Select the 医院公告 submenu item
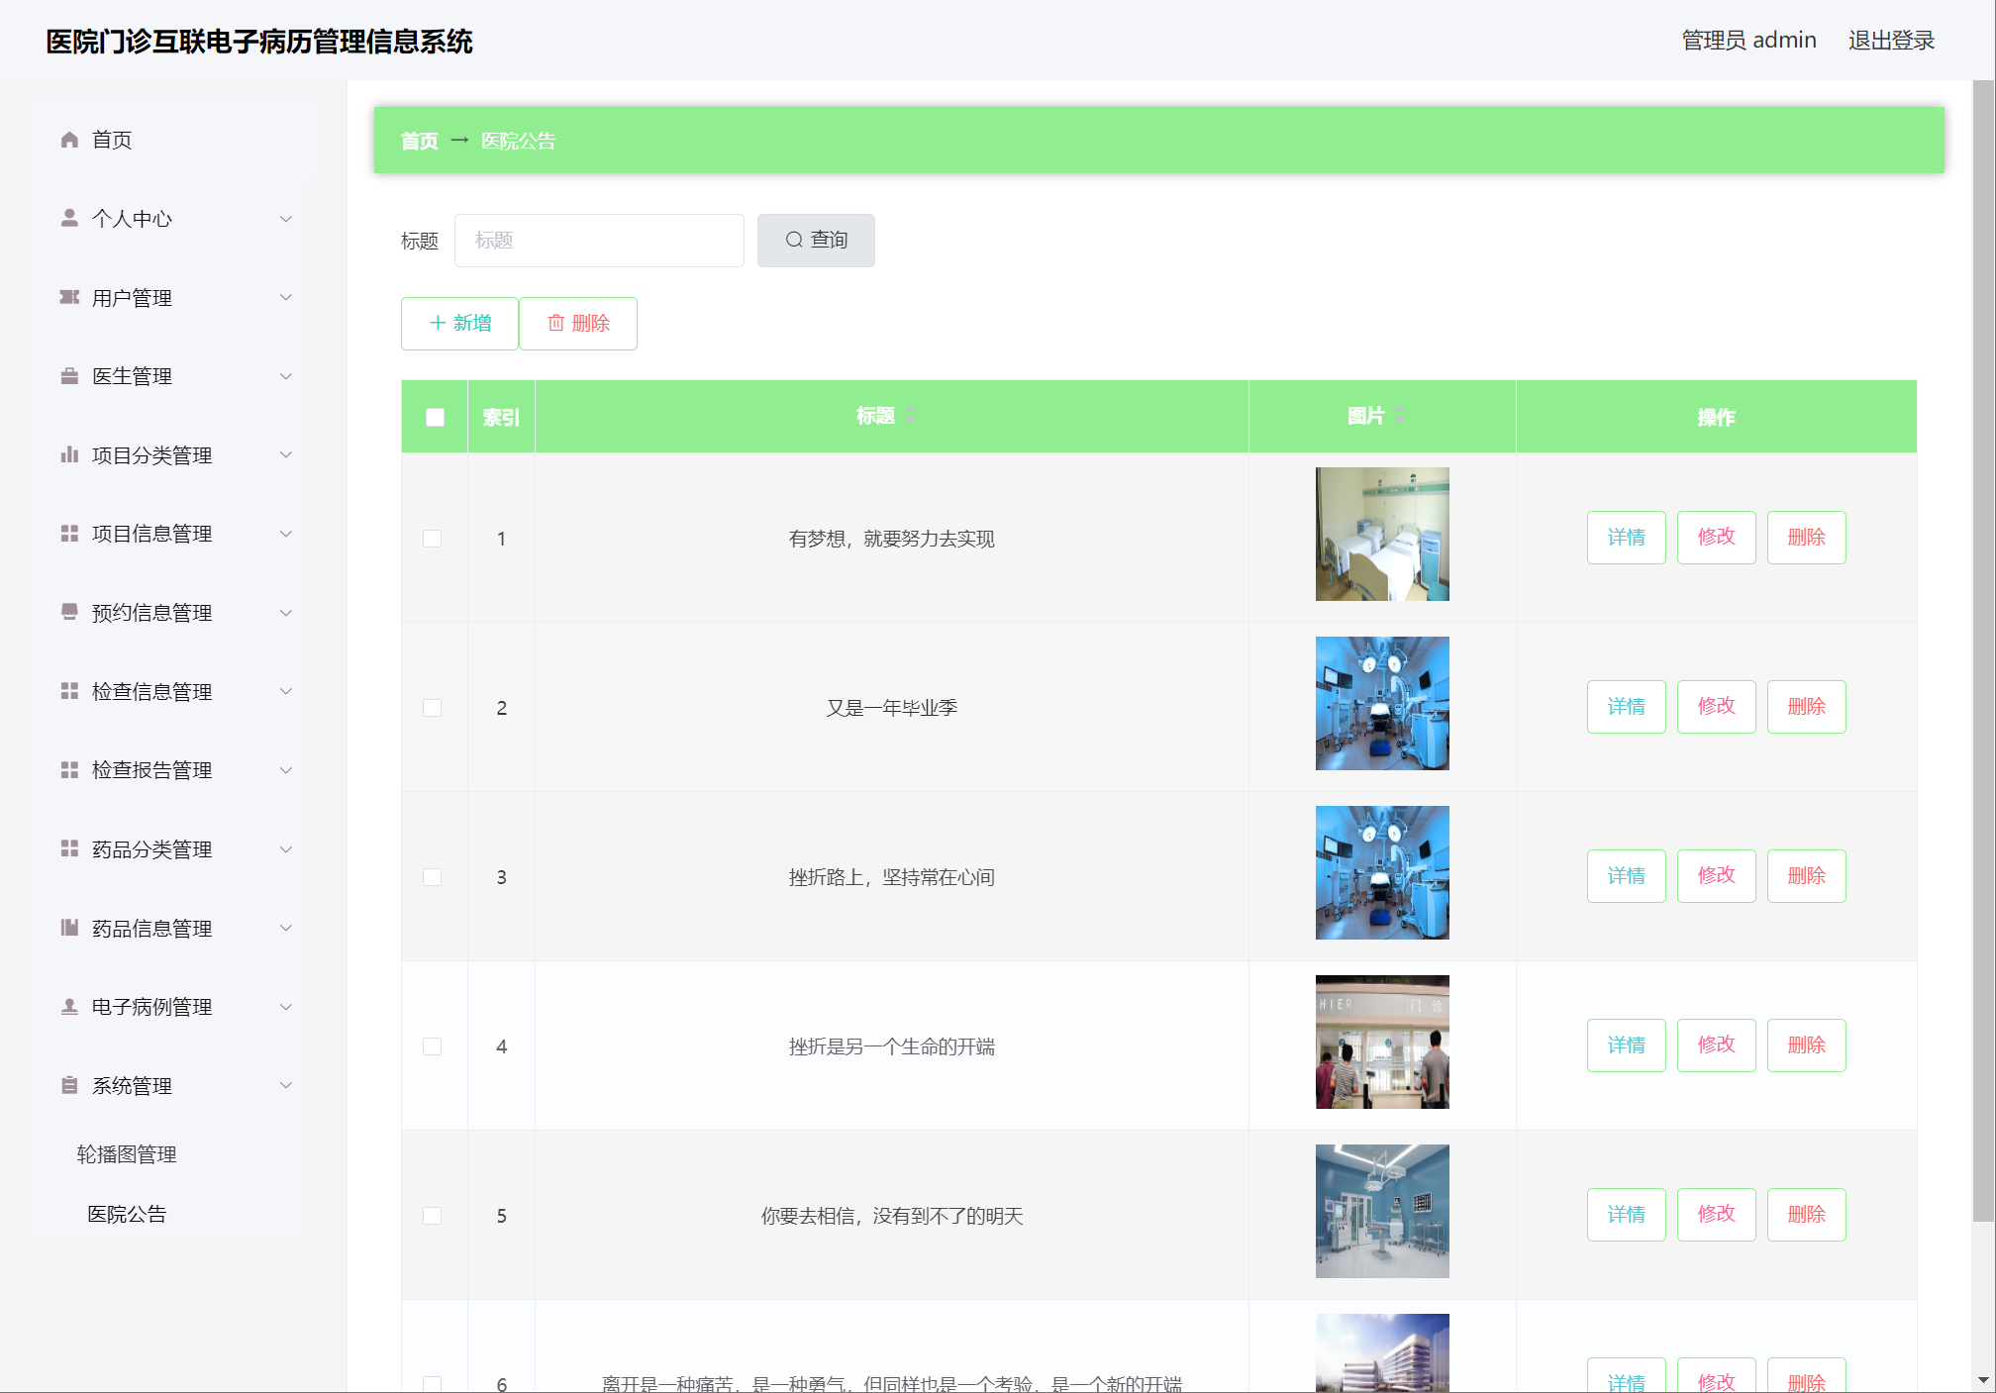 click(127, 1214)
